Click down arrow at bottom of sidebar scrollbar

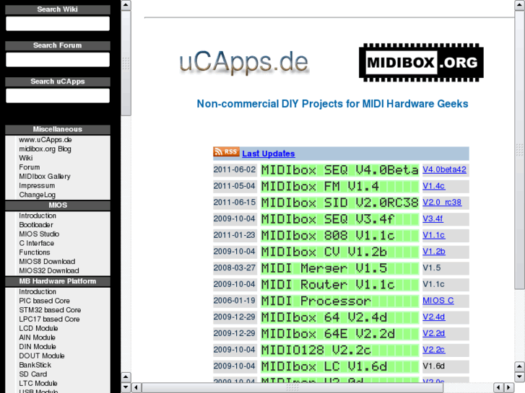pos(126,388)
